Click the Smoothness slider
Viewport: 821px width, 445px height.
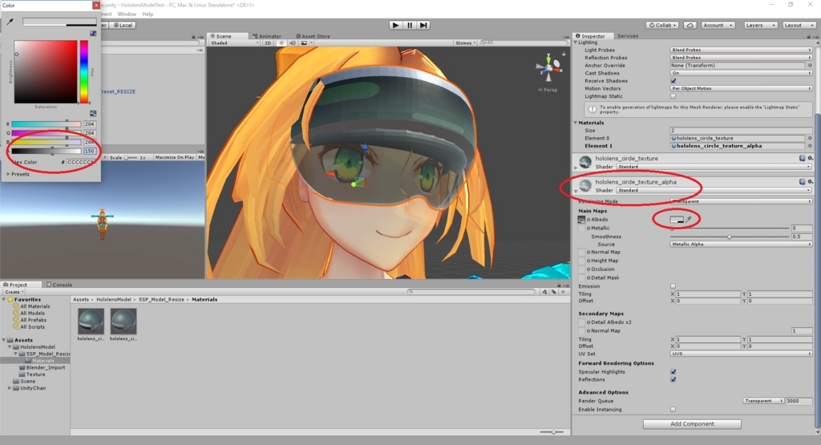pos(730,237)
